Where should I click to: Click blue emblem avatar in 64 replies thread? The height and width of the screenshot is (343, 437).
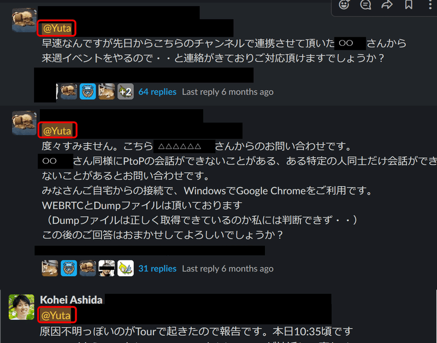pyautogui.click(x=87, y=91)
